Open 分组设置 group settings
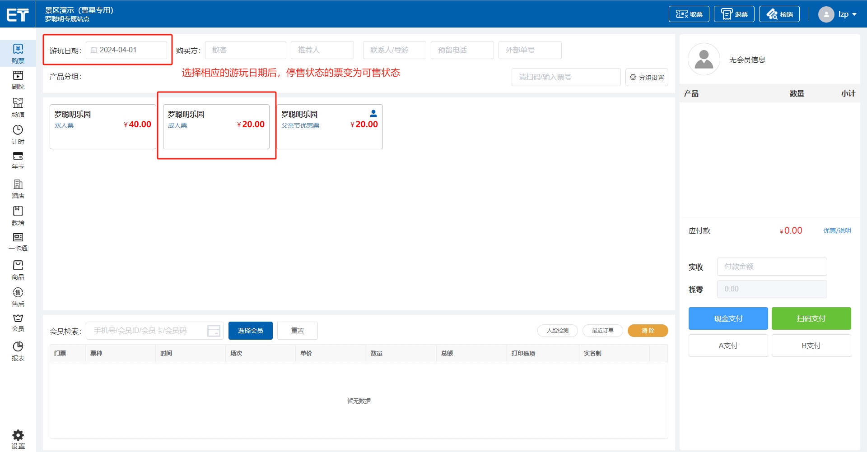Viewport: 867px width, 452px height. [647, 77]
